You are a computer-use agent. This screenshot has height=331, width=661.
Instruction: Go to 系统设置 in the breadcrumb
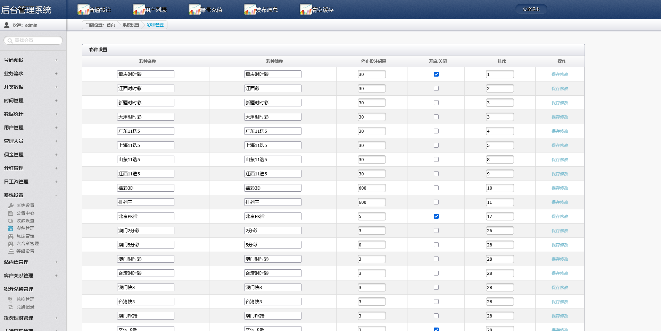point(131,25)
